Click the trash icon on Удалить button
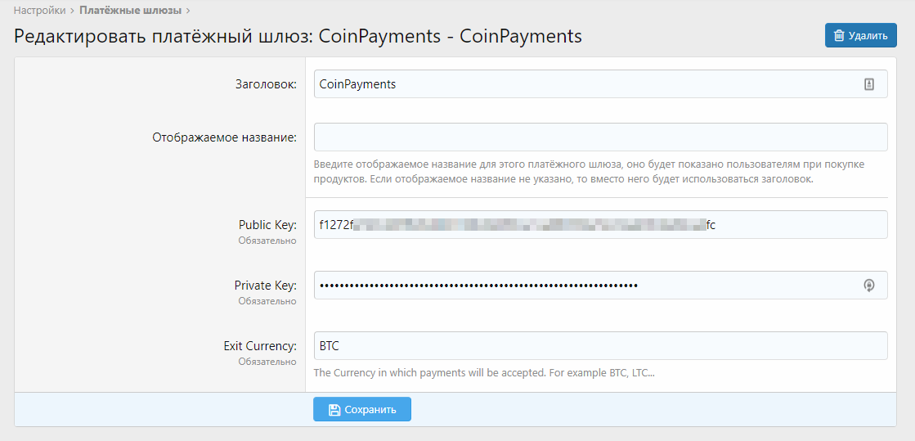The height and width of the screenshot is (441, 915). point(839,36)
